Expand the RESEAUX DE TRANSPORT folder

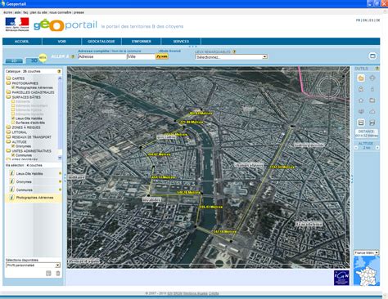click(8, 136)
